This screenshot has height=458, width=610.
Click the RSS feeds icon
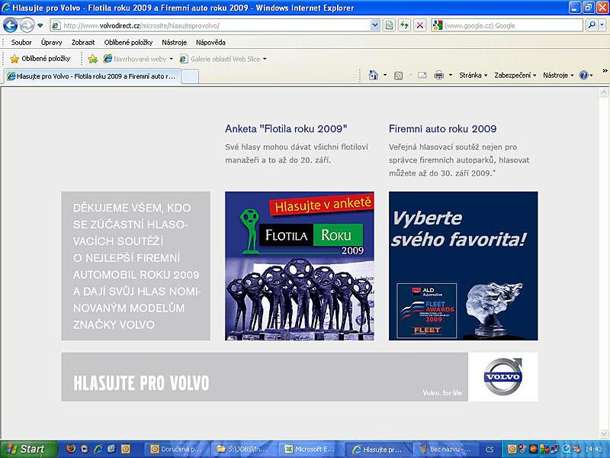pyautogui.click(x=398, y=75)
